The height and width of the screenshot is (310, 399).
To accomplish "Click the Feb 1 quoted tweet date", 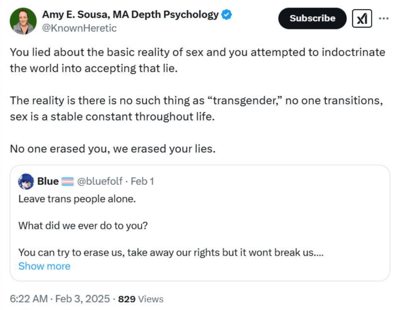I will point(142,181).
